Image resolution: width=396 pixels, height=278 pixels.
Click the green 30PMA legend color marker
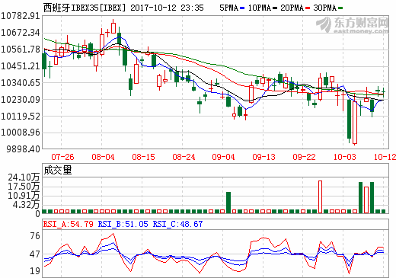340,8
